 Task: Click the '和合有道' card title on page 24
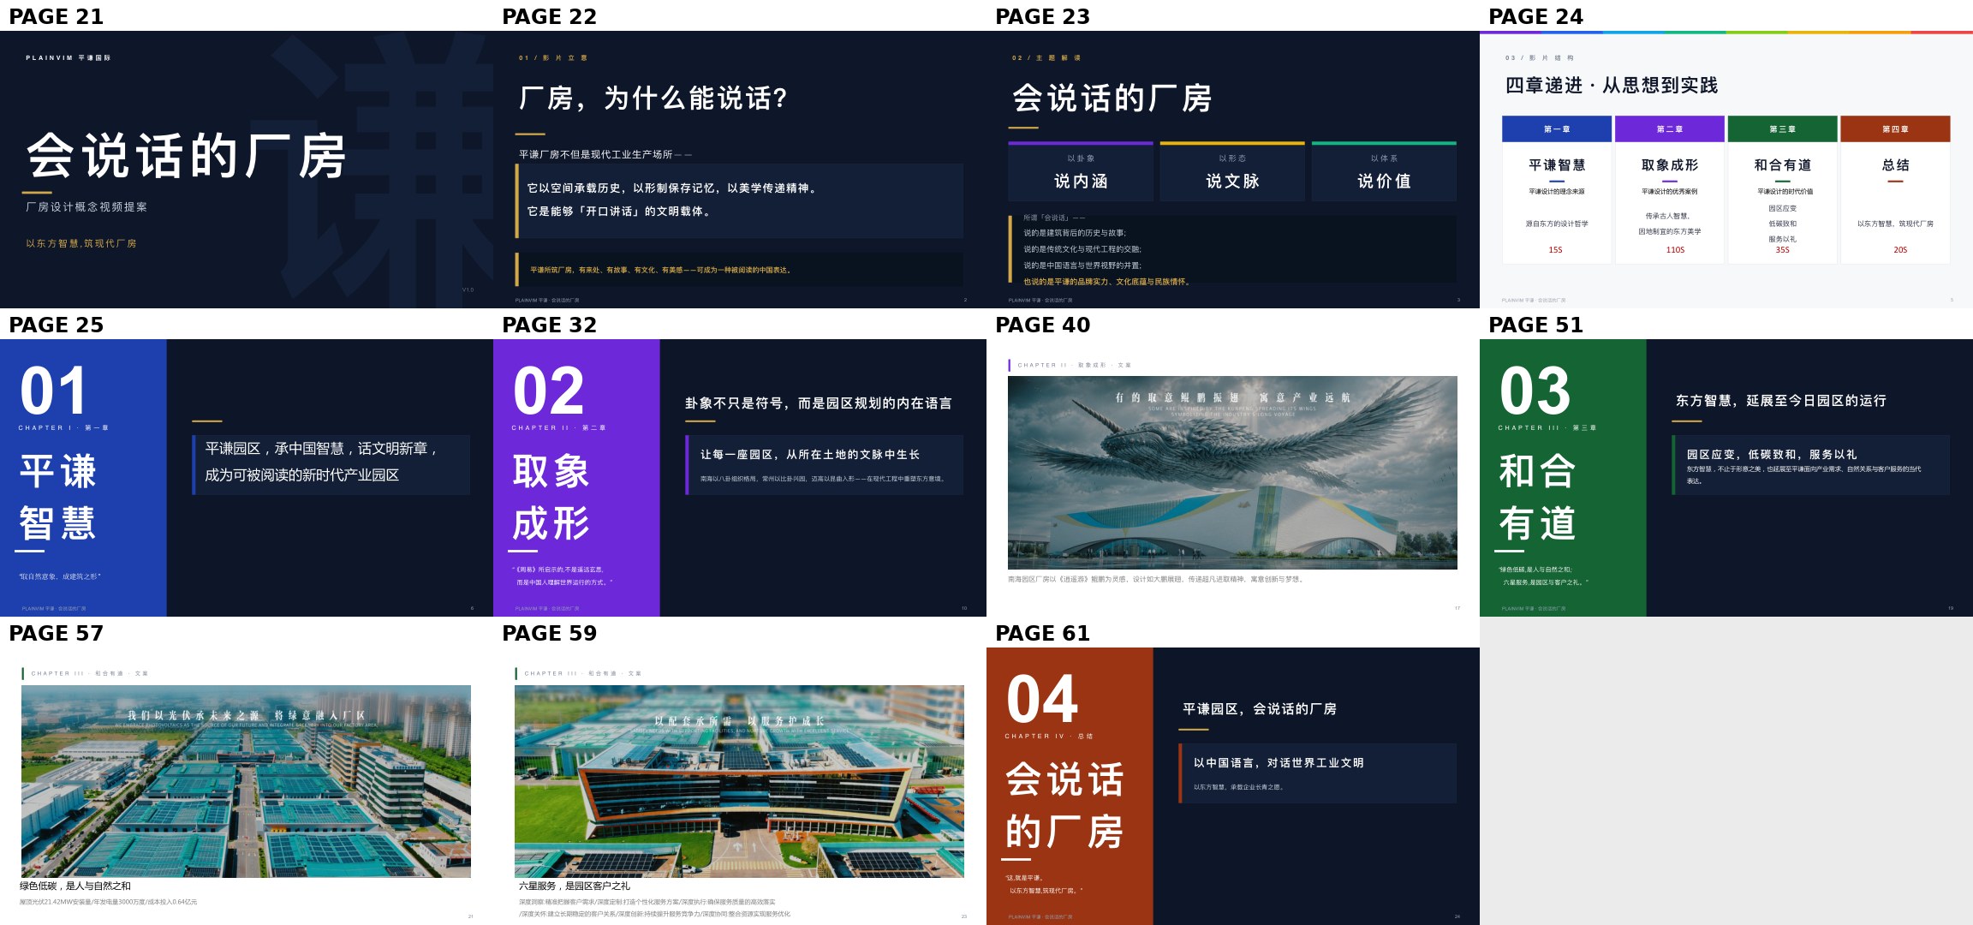pos(1783,165)
